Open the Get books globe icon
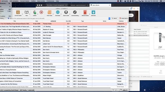 coord(58,12)
